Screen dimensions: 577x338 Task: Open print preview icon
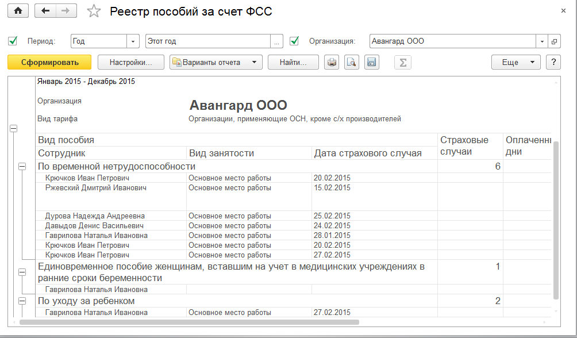point(351,63)
